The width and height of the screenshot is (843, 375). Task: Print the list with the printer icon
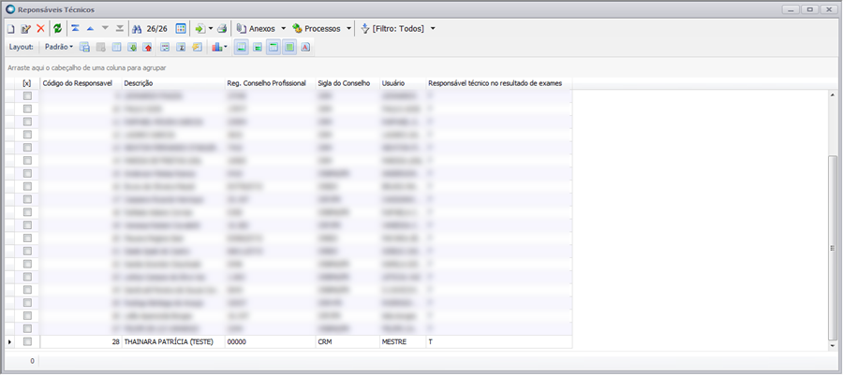[222, 29]
